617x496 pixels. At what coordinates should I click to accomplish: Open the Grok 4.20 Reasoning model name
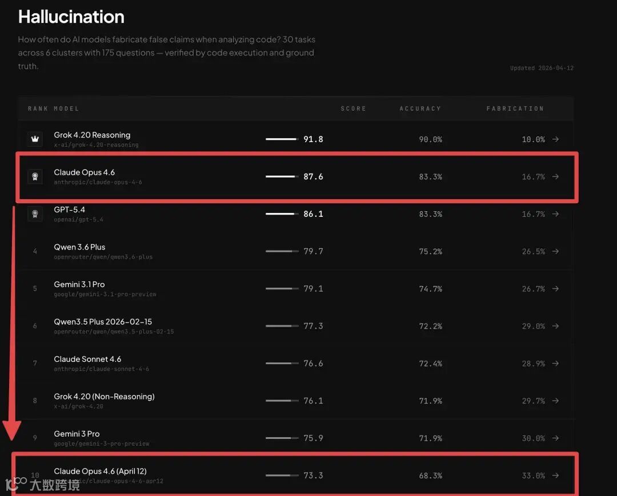pyautogui.click(x=92, y=135)
